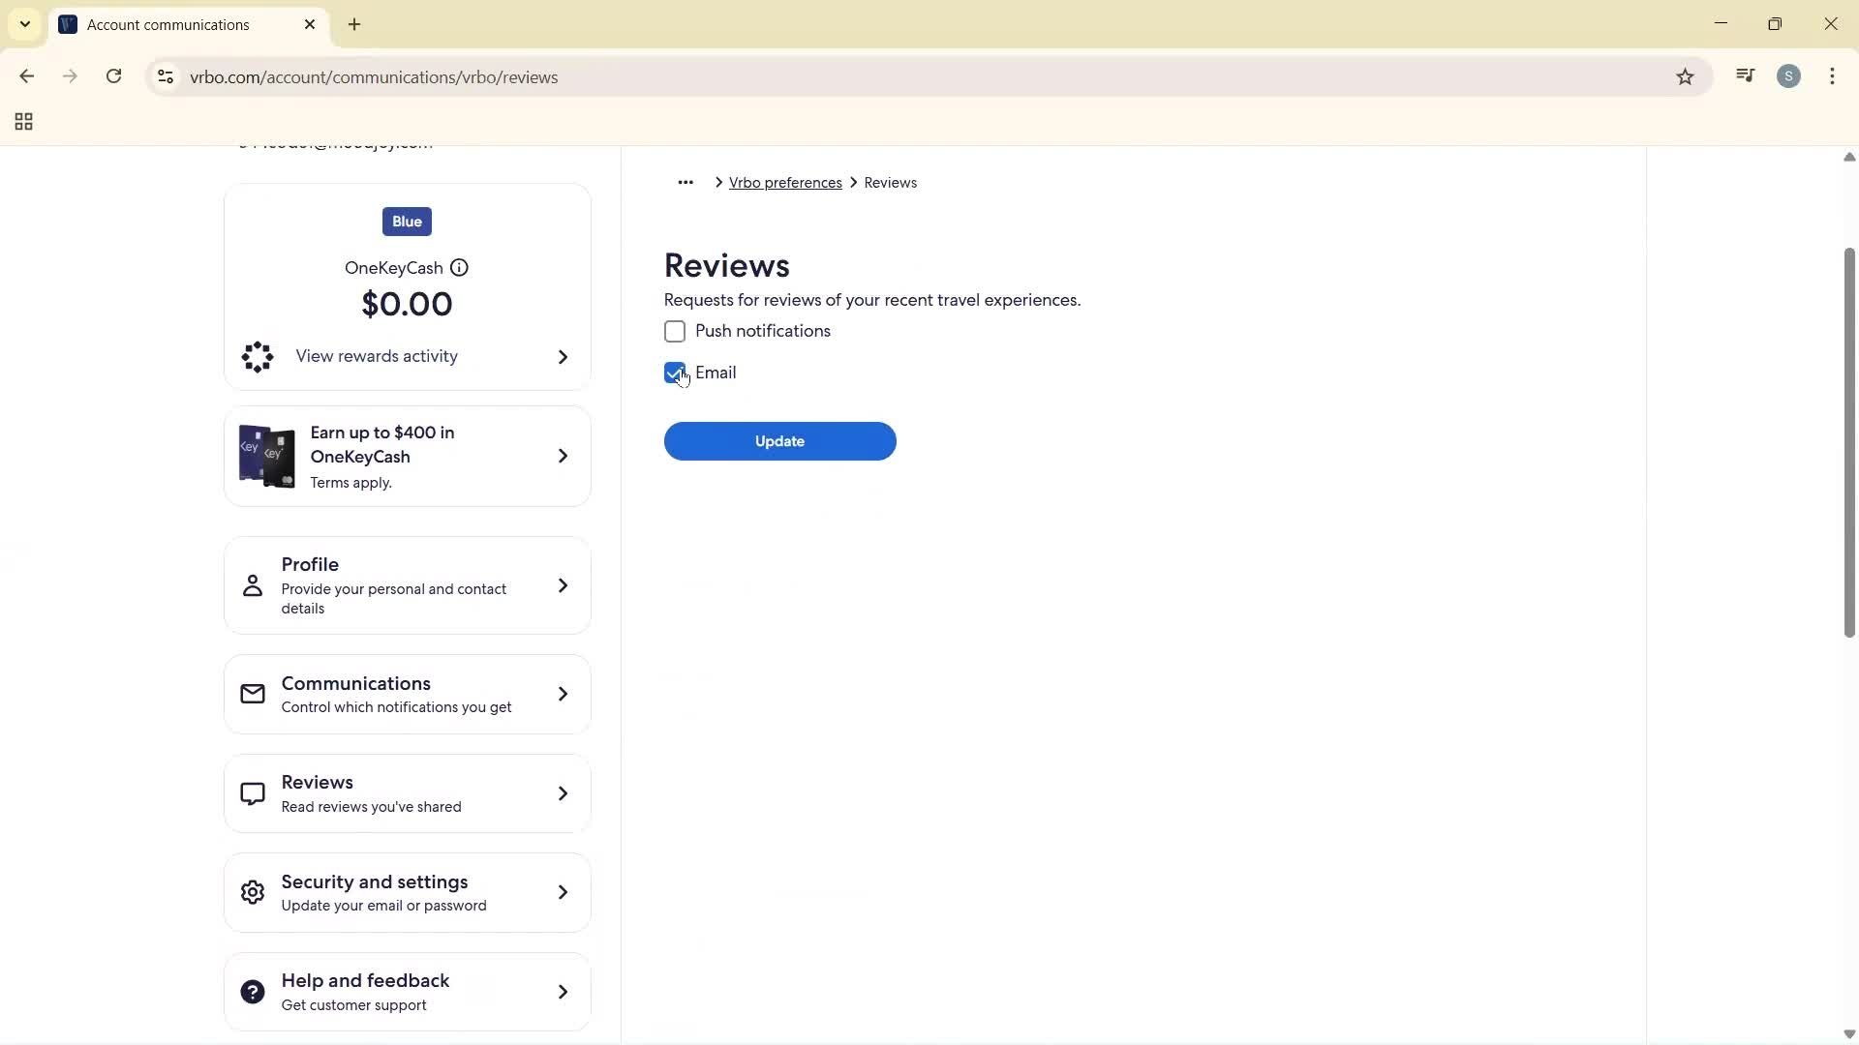
Task: Switch to the Account communications tab
Action: pos(169,24)
